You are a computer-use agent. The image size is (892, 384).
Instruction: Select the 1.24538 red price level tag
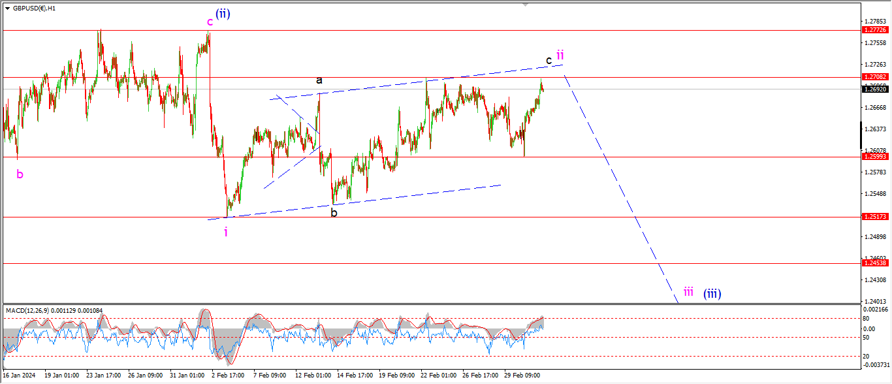[x=875, y=263]
